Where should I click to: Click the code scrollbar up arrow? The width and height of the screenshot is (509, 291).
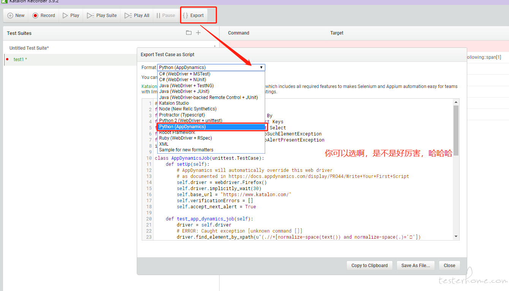(x=456, y=102)
